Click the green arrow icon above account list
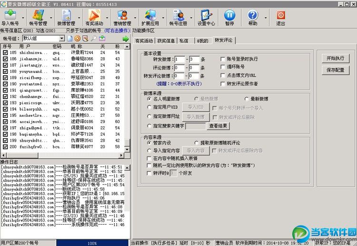The image size is (357, 246). [126, 39]
